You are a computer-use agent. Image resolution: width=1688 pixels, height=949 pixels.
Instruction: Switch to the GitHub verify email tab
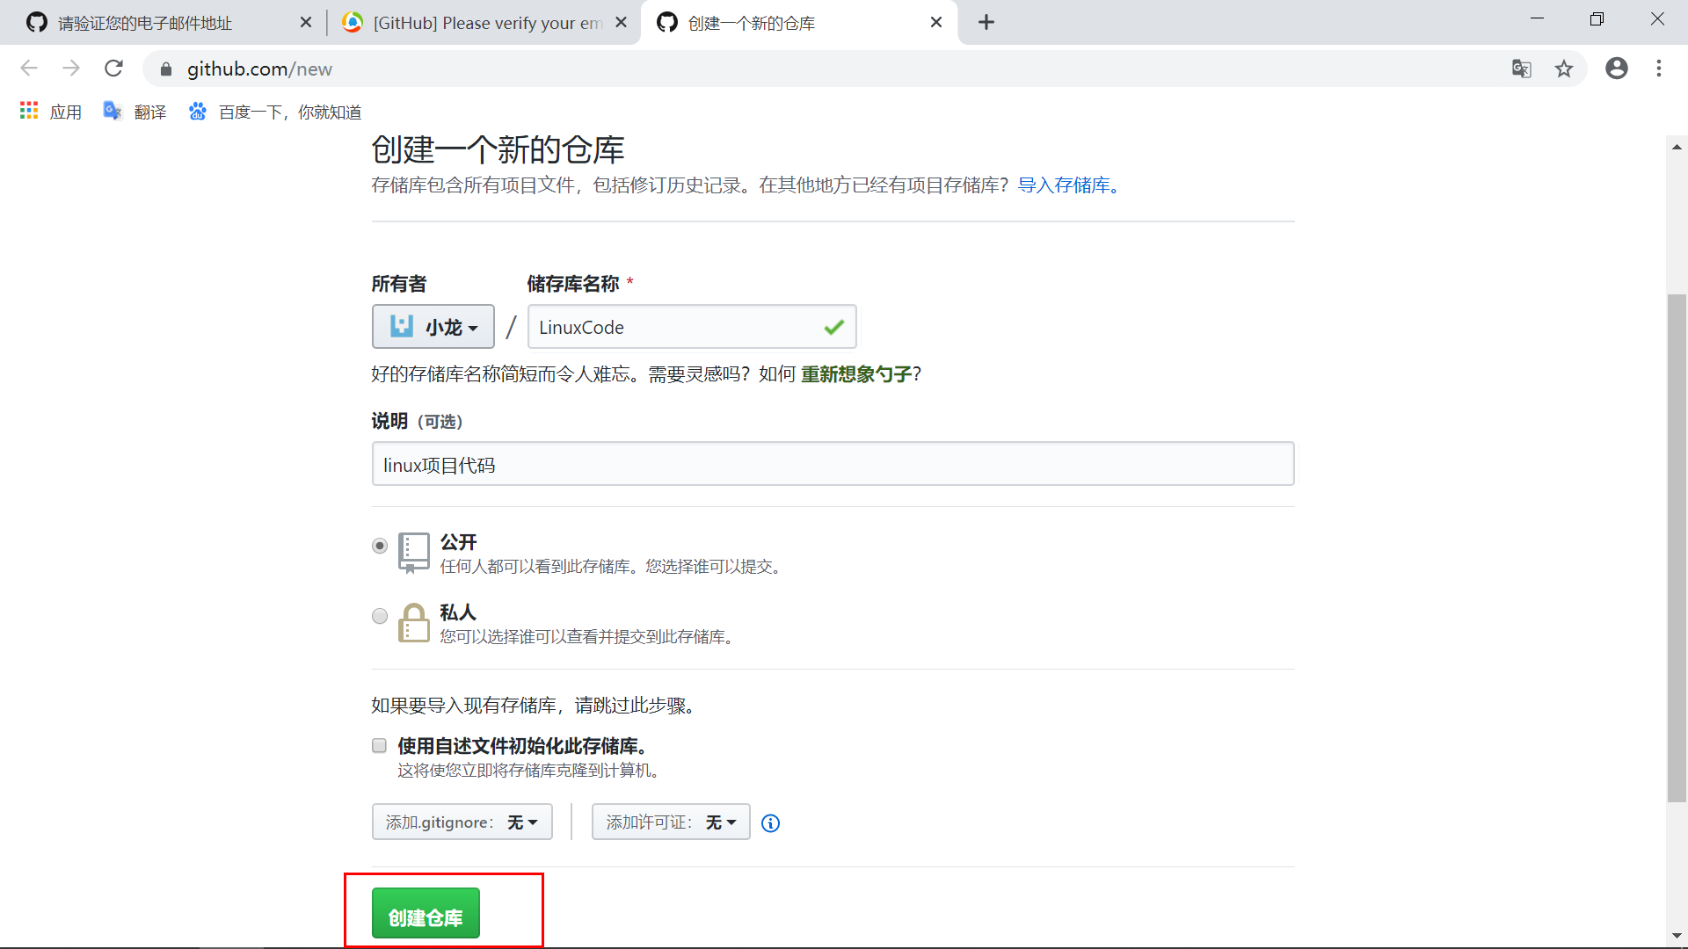click(484, 23)
